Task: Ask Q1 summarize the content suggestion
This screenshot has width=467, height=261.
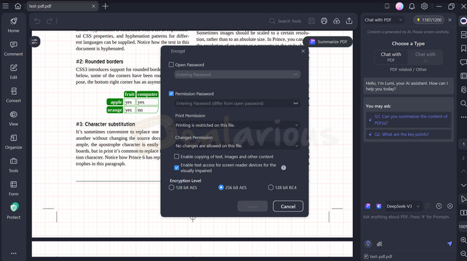Action: 409,120
